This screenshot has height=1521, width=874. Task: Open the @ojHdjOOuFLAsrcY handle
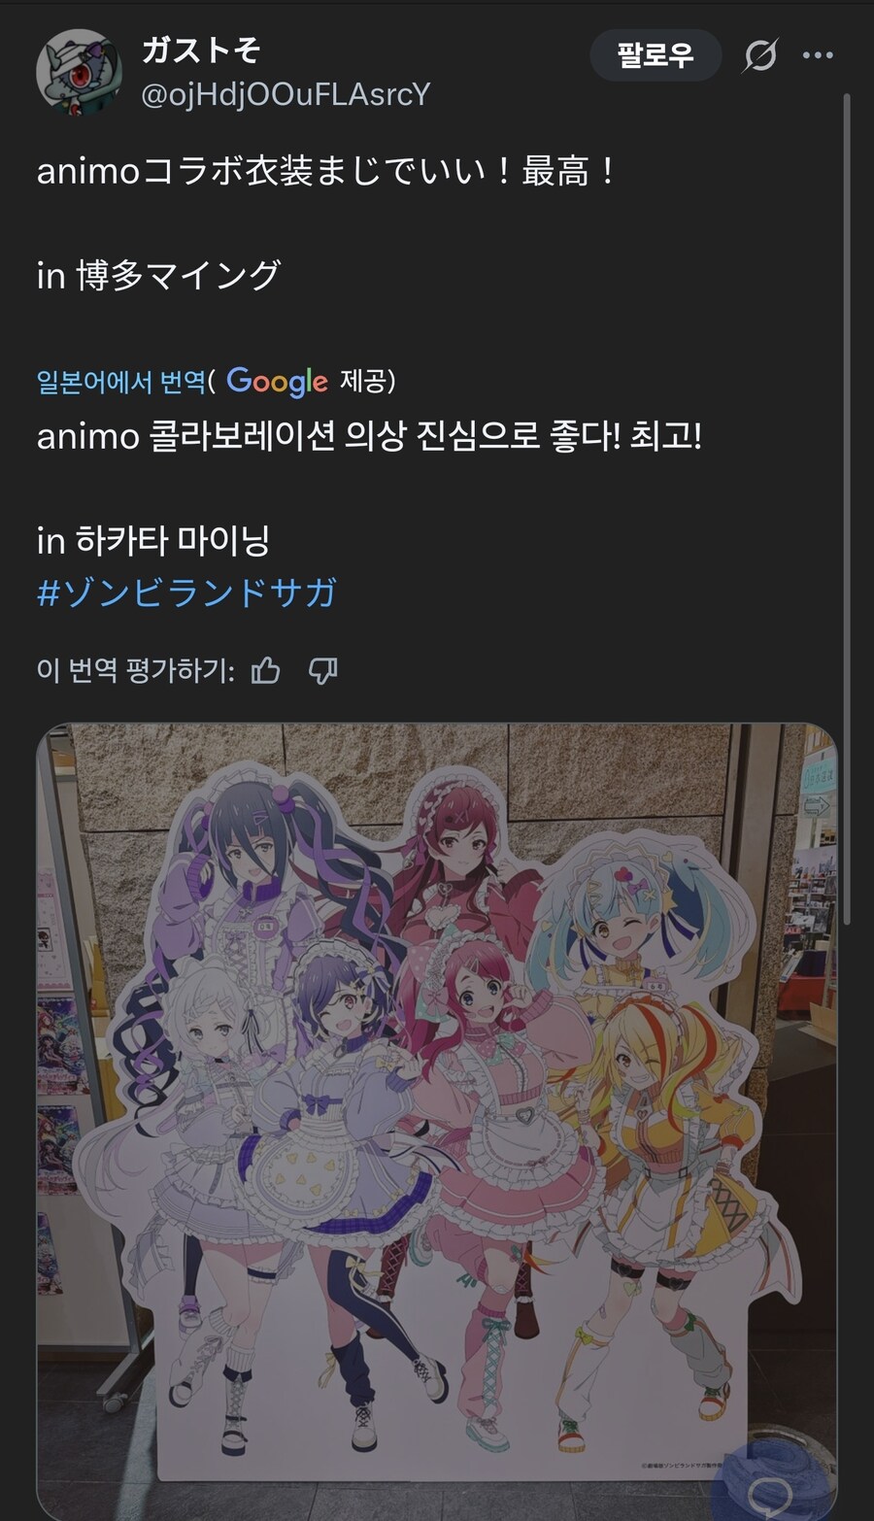(x=286, y=94)
